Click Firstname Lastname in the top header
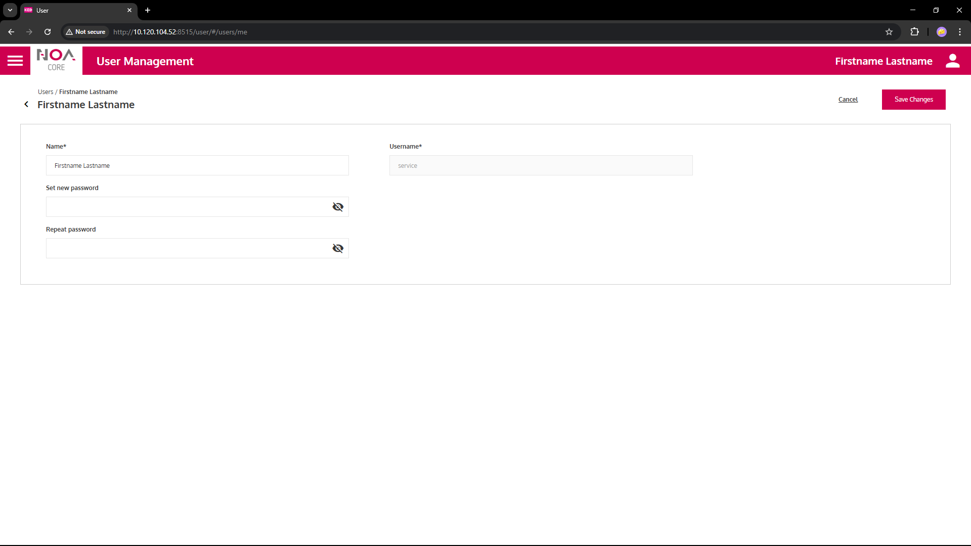The image size is (971, 546). pyautogui.click(x=884, y=61)
